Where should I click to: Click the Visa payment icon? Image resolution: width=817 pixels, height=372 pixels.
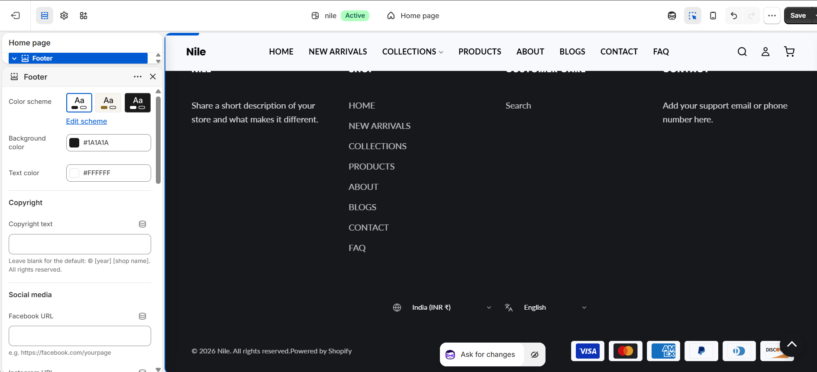click(x=588, y=351)
